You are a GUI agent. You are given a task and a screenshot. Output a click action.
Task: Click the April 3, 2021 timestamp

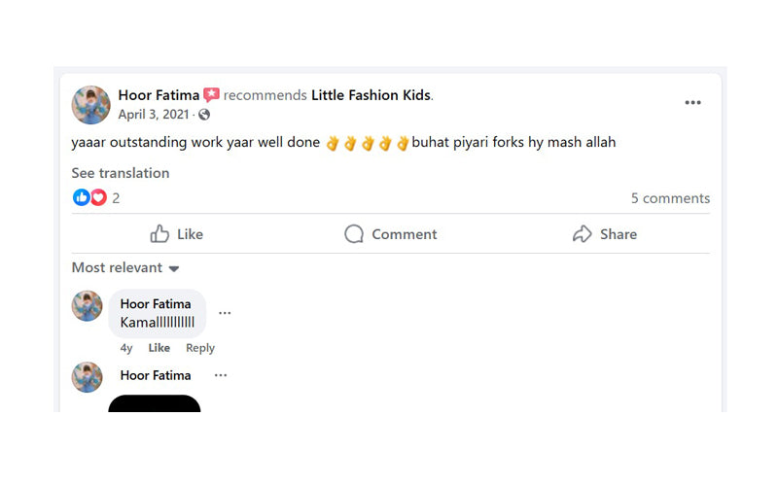pyautogui.click(x=154, y=115)
